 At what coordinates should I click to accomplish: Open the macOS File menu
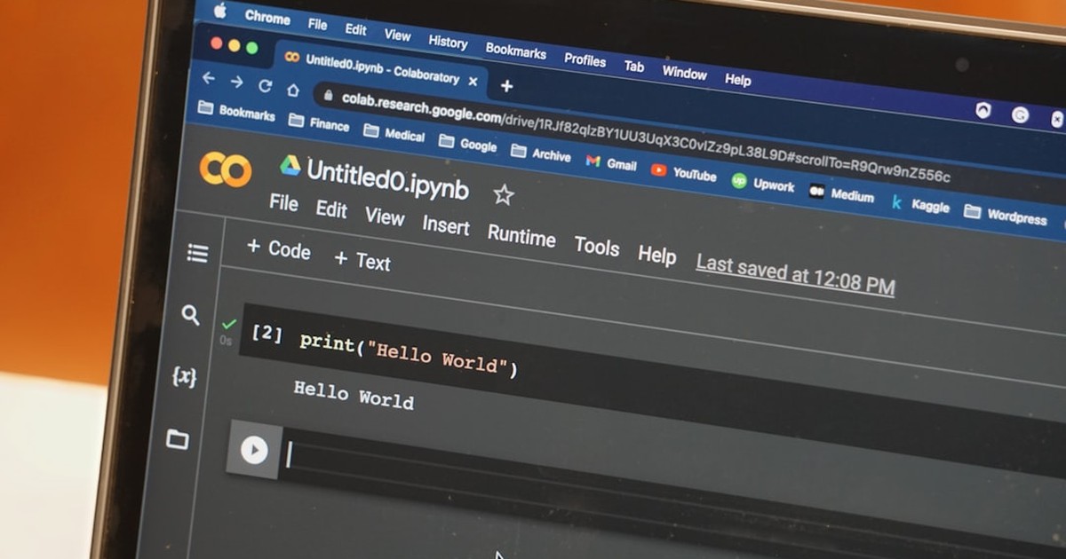(317, 24)
